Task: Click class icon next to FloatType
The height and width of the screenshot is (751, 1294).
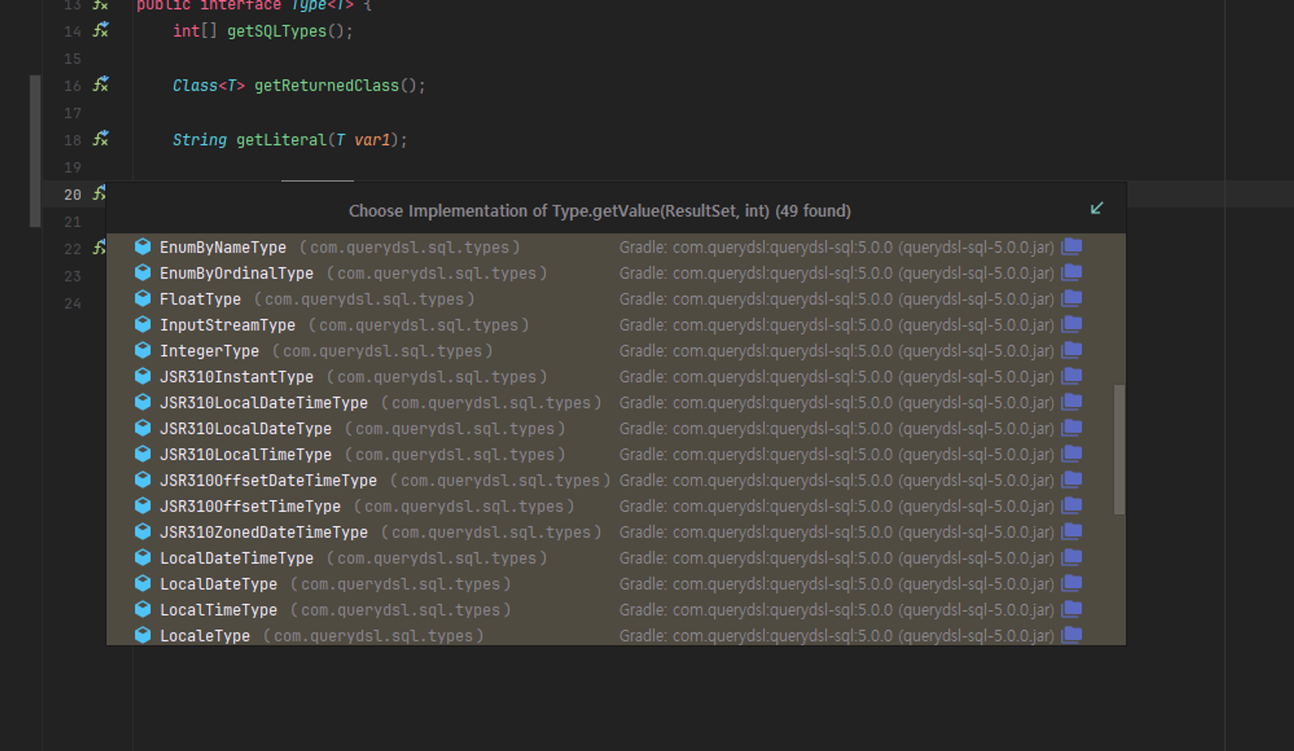Action: click(142, 299)
